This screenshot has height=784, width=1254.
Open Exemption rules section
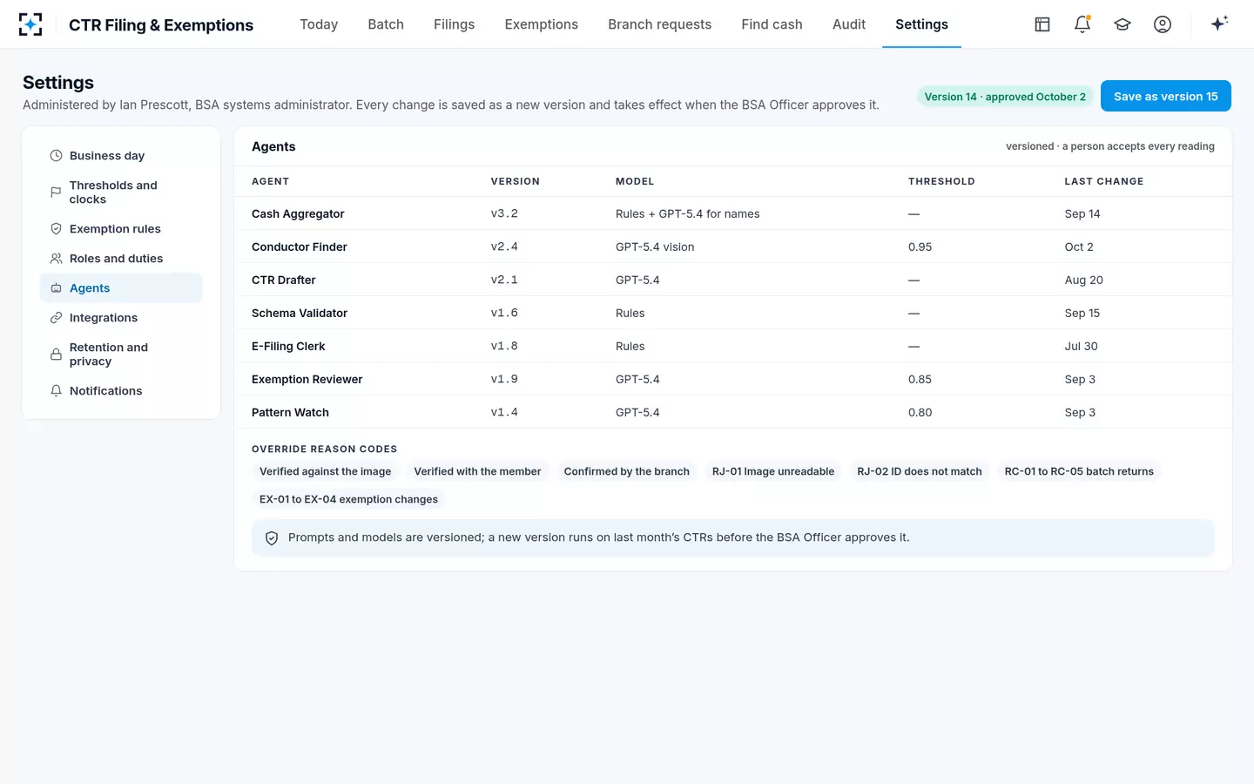121,229
